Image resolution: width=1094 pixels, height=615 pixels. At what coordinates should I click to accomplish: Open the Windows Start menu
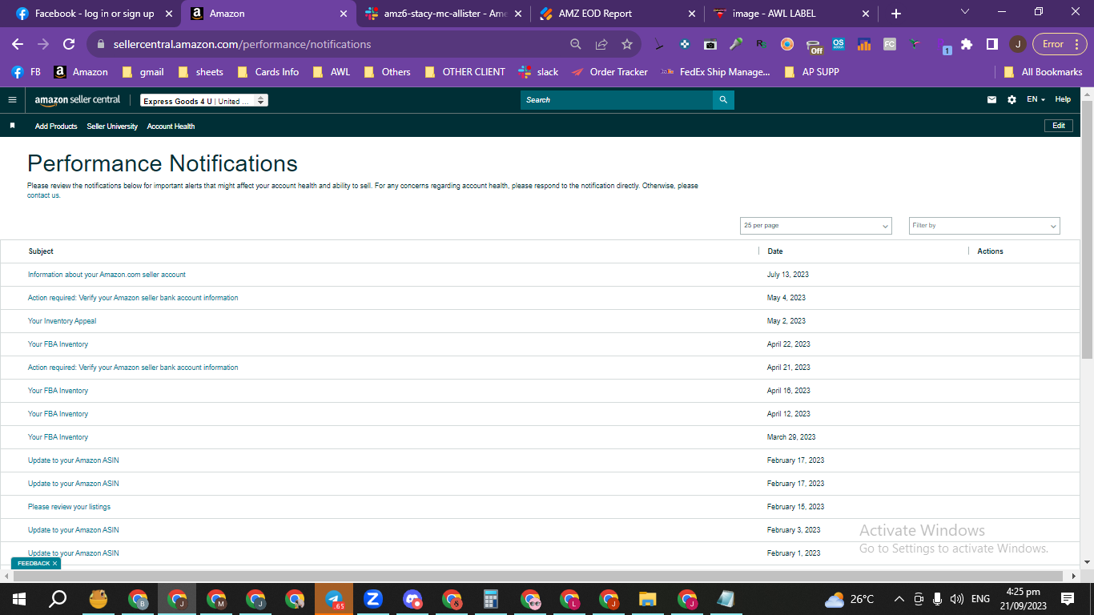pyautogui.click(x=19, y=599)
